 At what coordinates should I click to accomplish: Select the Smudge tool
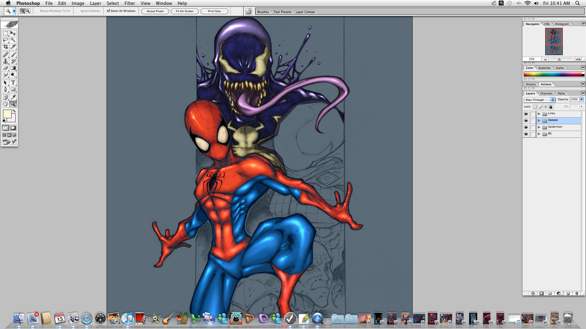(x=5, y=75)
